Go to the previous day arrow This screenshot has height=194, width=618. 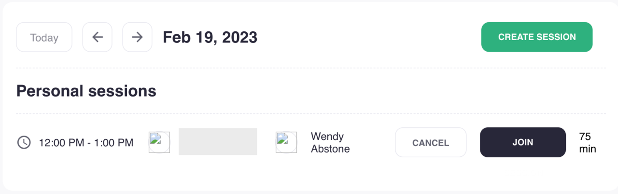(x=98, y=37)
